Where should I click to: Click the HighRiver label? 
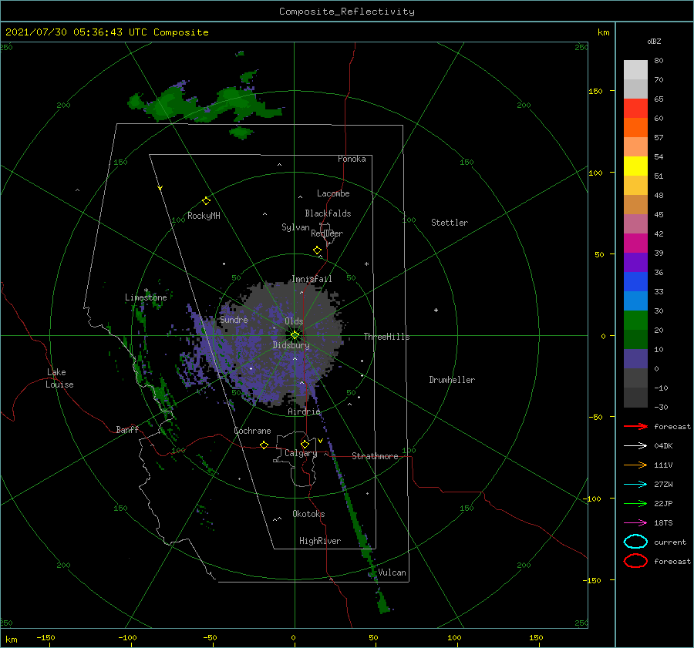[x=320, y=541]
